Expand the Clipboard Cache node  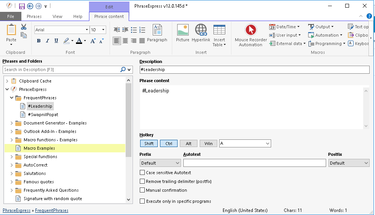point(7,81)
